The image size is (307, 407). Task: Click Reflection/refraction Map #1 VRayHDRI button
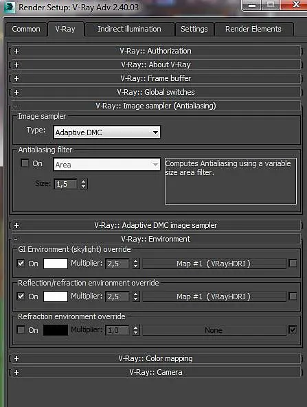coord(214,296)
